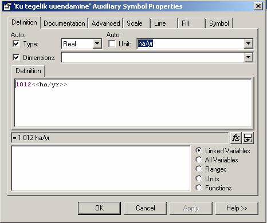This screenshot has width=267, height=223.
Task: Click inside the empty variables list box
Action: click(x=101, y=168)
